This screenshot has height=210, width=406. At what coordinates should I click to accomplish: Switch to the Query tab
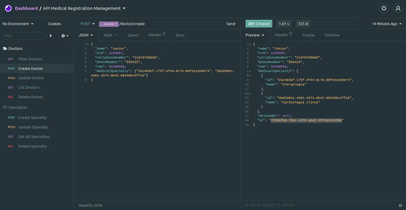tap(133, 35)
